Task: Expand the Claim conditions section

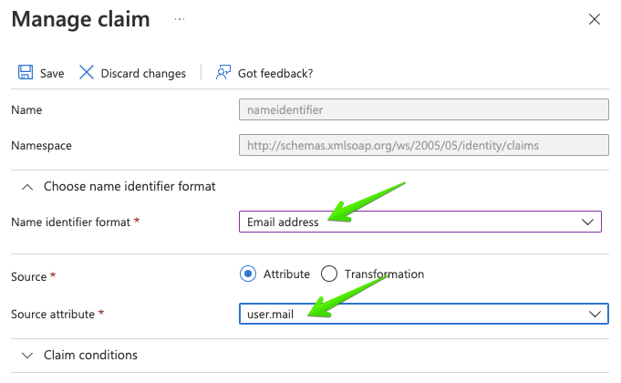Action: point(90,355)
